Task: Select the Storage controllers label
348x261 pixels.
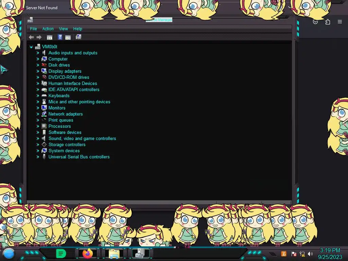Action: click(67, 144)
